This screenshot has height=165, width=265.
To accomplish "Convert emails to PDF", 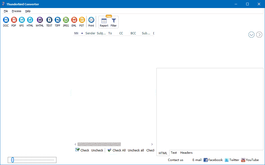I will [x=14, y=21].
